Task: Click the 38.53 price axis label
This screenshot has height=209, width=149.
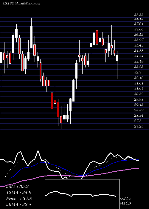Action: (139, 15)
